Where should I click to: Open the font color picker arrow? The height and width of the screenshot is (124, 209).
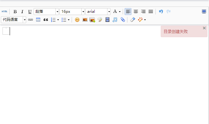pos(120,12)
